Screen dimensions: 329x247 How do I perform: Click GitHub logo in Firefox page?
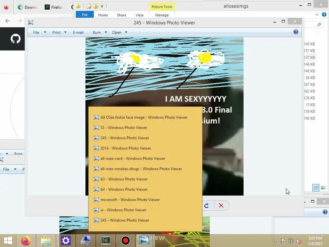[15, 39]
